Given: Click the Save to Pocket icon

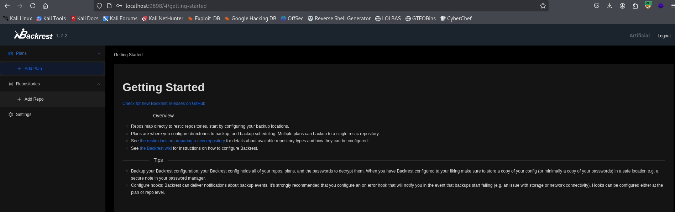Looking at the screenshot, I should [x=597, y=6].
